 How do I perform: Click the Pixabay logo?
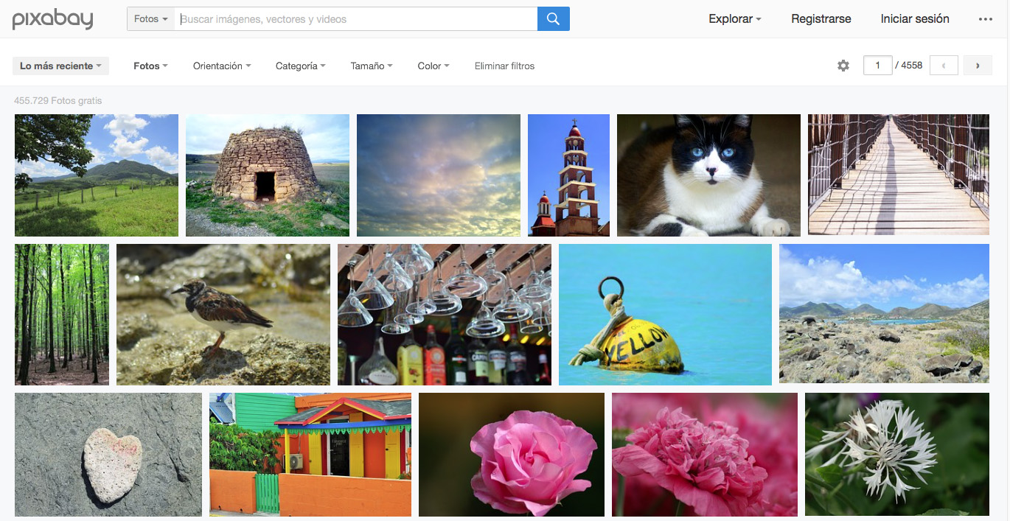pyautogui.click(x=52, y=19)
